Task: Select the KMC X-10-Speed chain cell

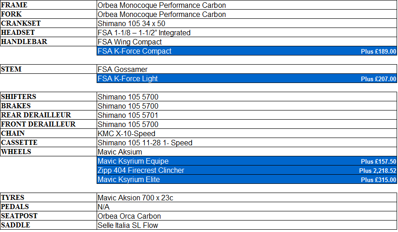Action: (x=126, y=134)
